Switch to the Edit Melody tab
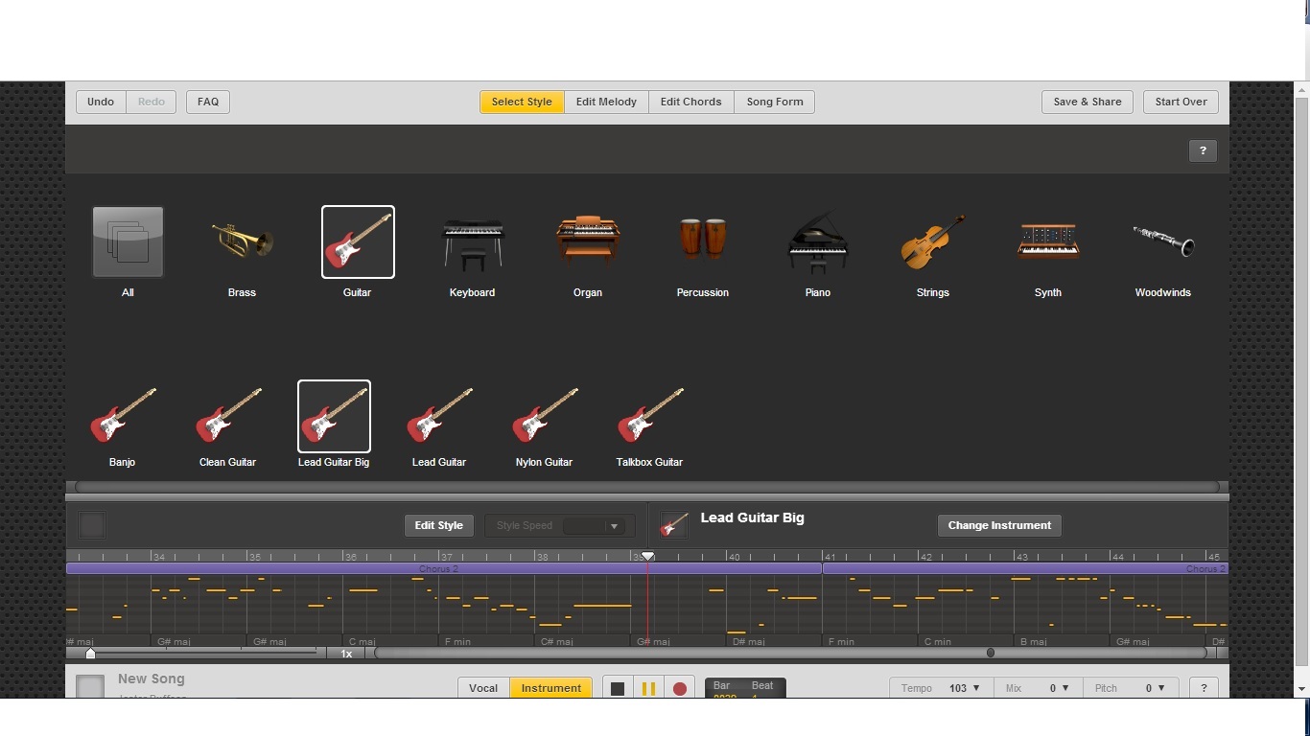 [x=606, y=102]
